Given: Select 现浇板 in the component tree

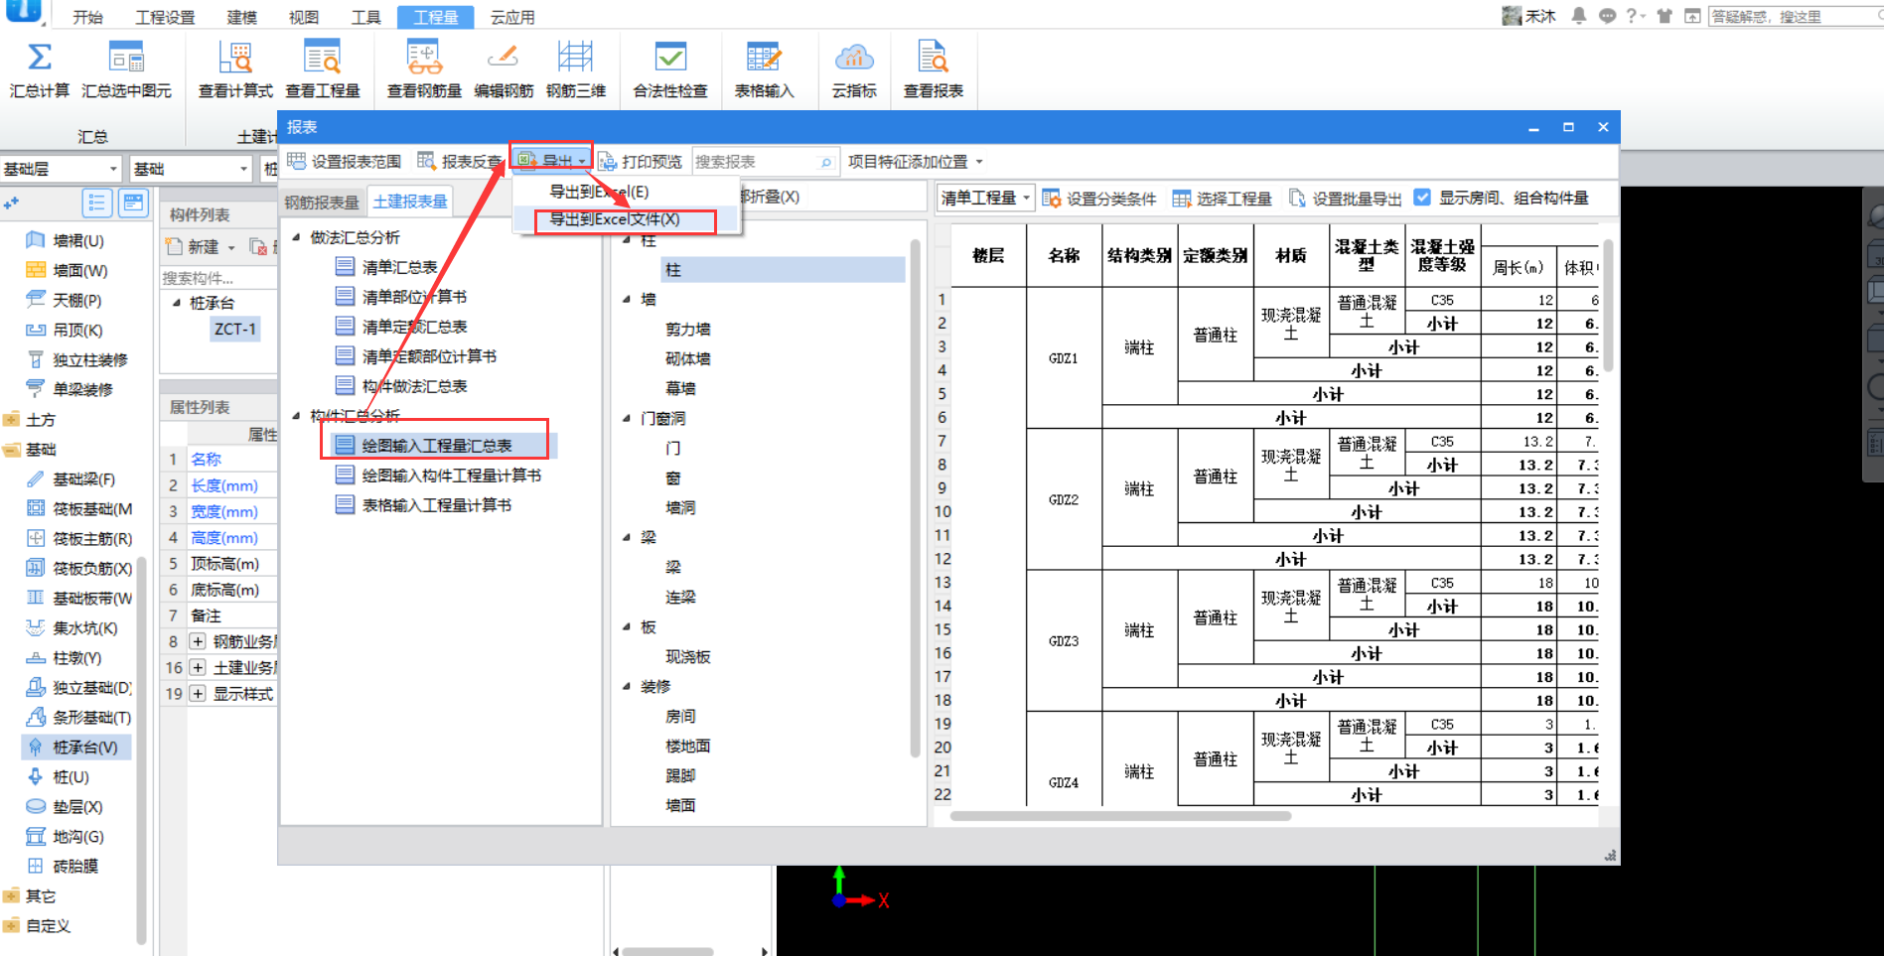Looking at the screenshot, I should pyautogui.click(x=687, y=656).
